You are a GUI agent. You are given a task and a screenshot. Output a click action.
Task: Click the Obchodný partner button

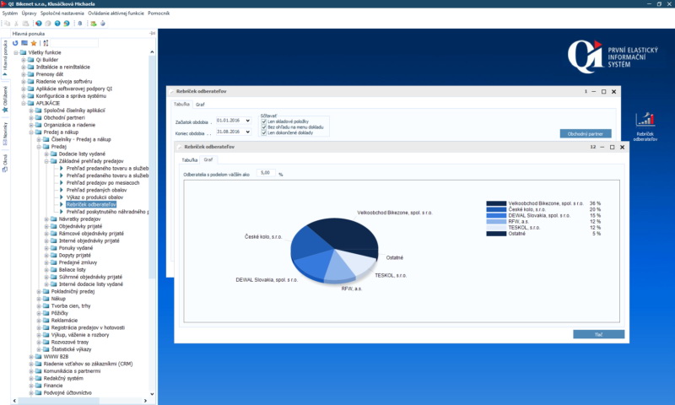point(586,134)
